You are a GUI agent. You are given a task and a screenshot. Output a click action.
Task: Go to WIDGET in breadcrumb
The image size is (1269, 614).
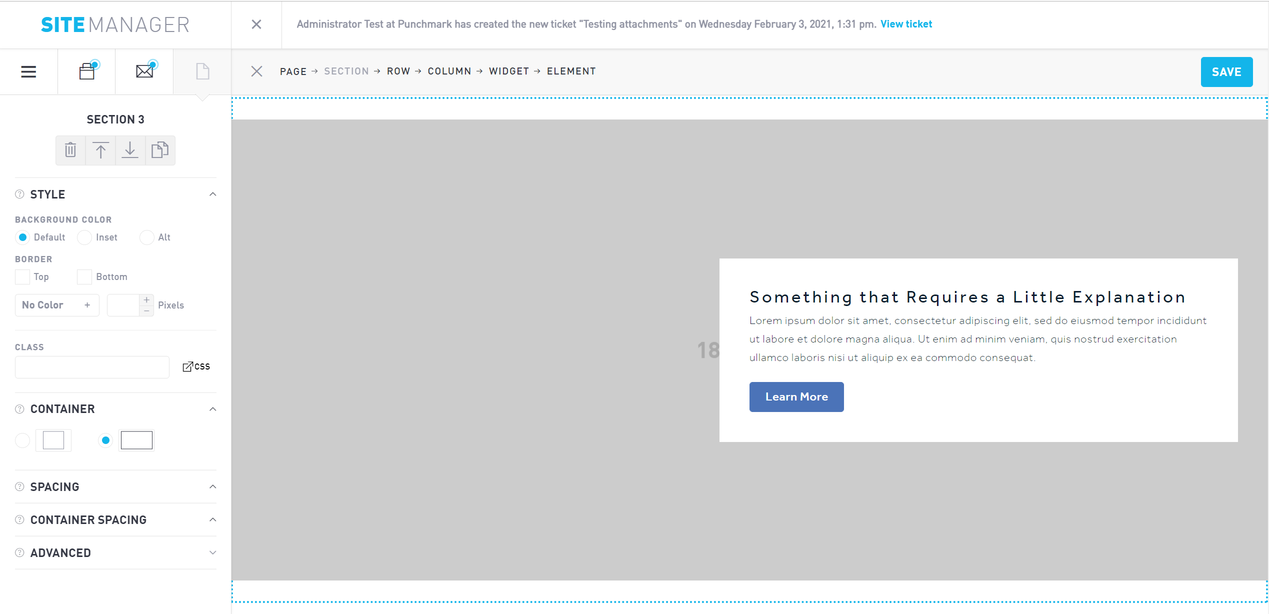(x=509, y=71)
